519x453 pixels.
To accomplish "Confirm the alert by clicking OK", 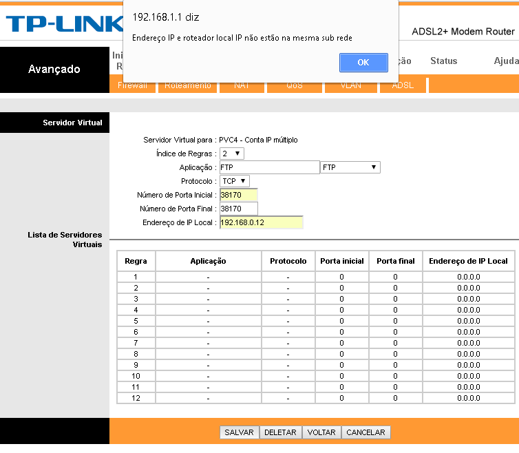I will [x=363, y=62].
